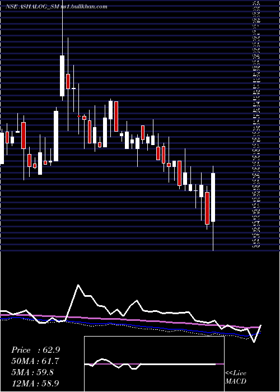
Task: Click the '<<Live MACD' label
Action: point(236,377)
